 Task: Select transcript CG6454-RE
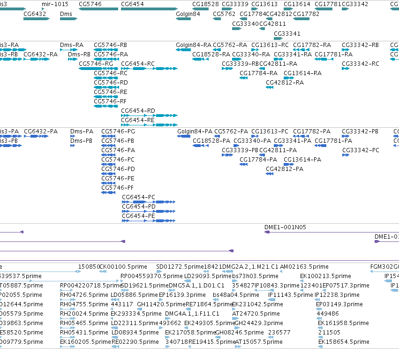tap(150, 125)
